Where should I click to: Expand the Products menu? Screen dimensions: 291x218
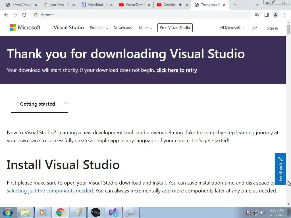pyautogui.click(x=99, y=28)
